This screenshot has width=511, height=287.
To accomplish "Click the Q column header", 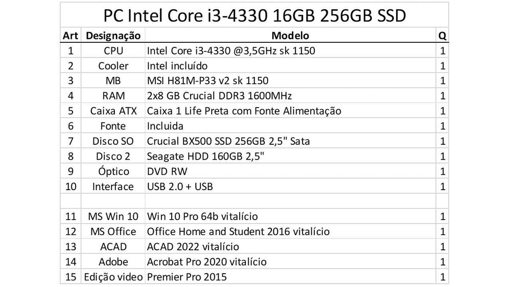I will coord(442,36).
